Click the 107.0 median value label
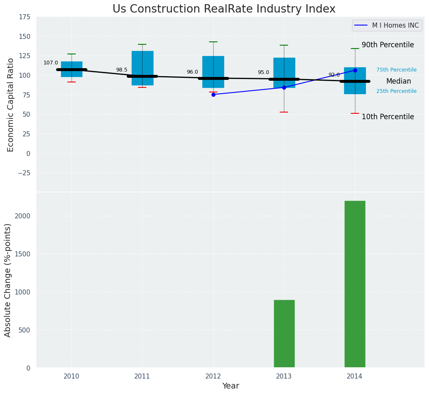This screenshot has width=429, height=394. [x=51, y=63]
